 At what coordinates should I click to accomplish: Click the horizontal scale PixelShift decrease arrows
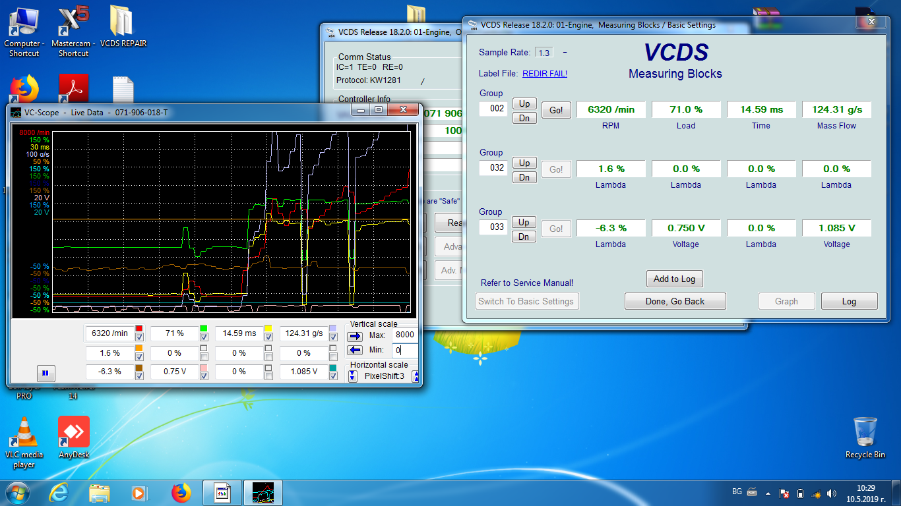pos(353,376)
